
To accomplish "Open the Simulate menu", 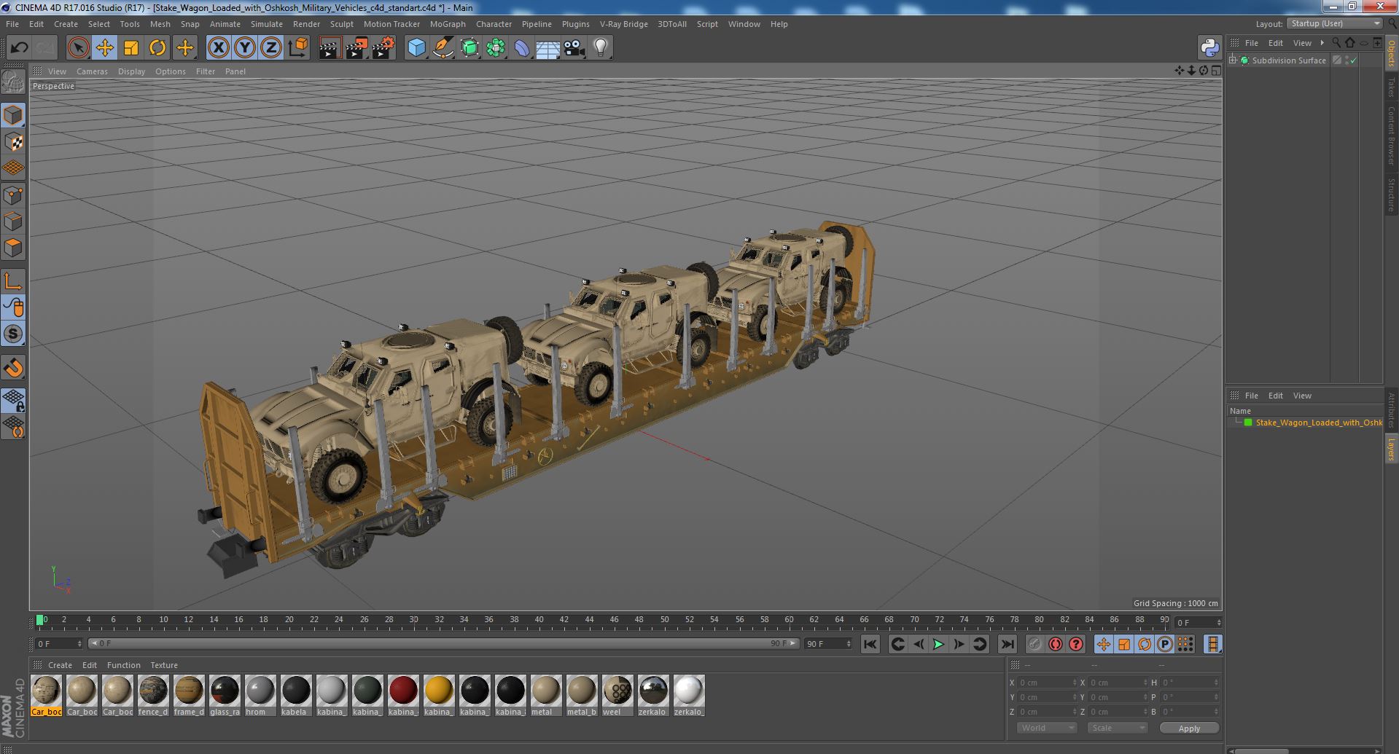I will [267, 24].
